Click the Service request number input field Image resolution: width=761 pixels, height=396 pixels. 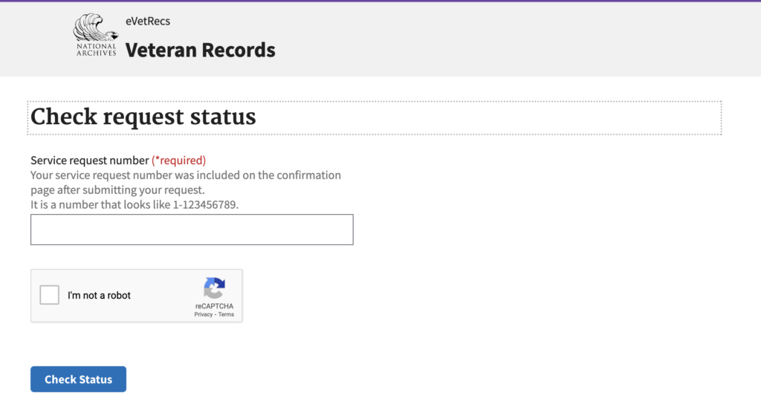192,230
